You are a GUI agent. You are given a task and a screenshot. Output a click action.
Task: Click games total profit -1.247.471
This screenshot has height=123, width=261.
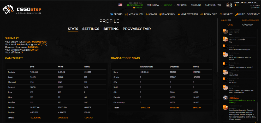(x=88, y=118)
